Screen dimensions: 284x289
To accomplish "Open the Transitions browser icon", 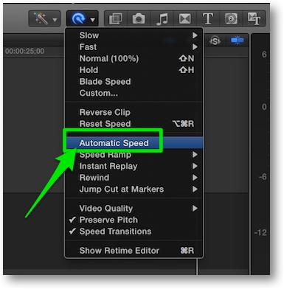I will (185, 18).
